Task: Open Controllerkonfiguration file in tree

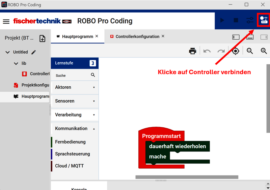Action: coord(36,74)
